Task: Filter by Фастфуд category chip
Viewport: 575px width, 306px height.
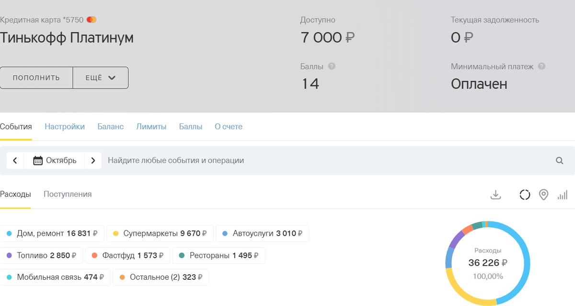Action: click(127, 255)
